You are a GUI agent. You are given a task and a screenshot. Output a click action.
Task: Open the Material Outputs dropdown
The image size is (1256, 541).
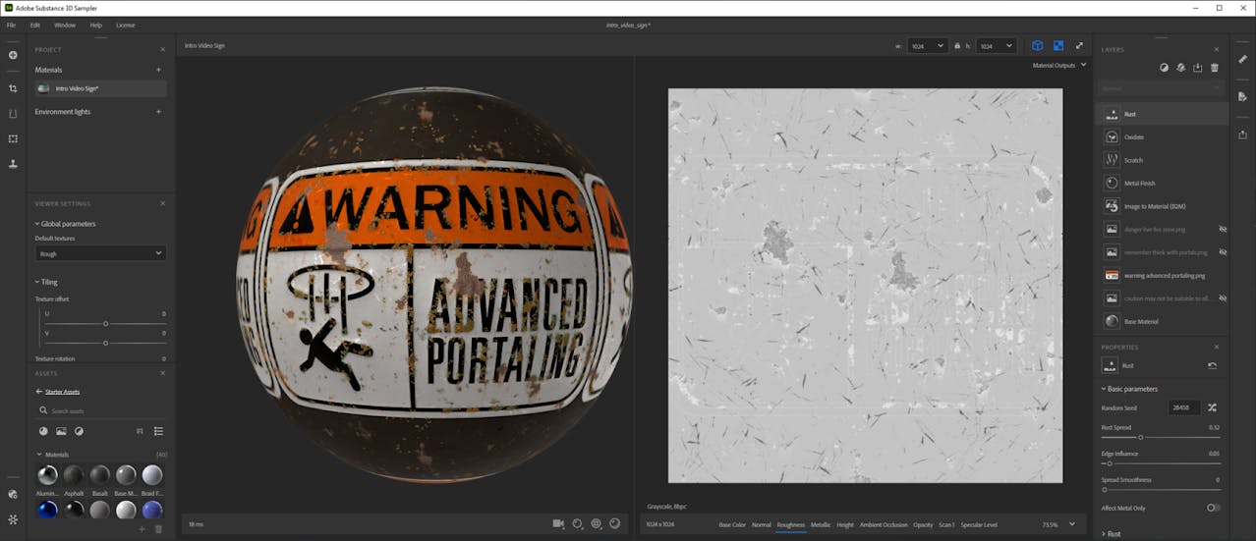(1059, 65)
